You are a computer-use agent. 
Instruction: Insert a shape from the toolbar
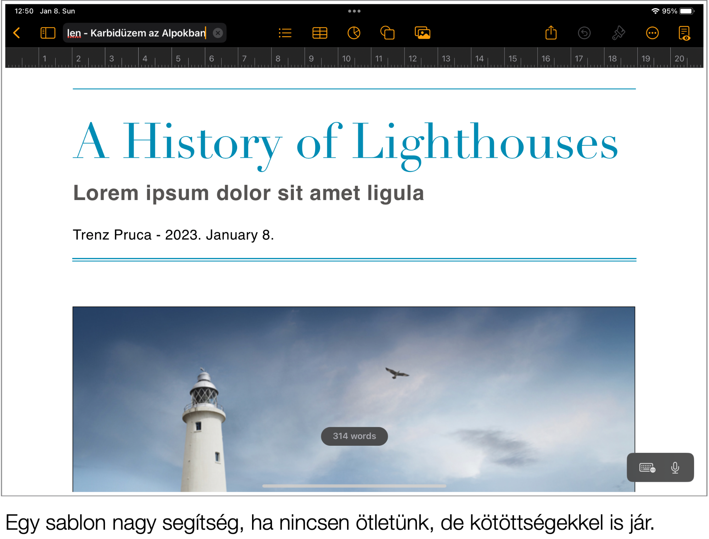pyautogui.click(x=387, y=33)
